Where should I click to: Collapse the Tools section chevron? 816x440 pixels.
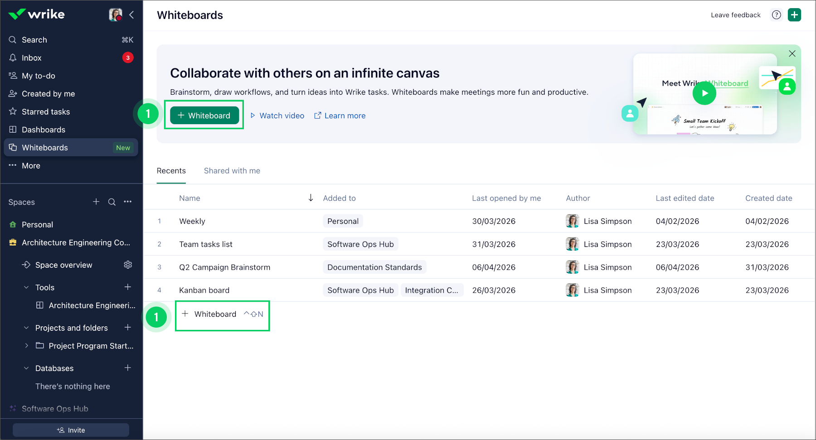click(x=26, y=287)
